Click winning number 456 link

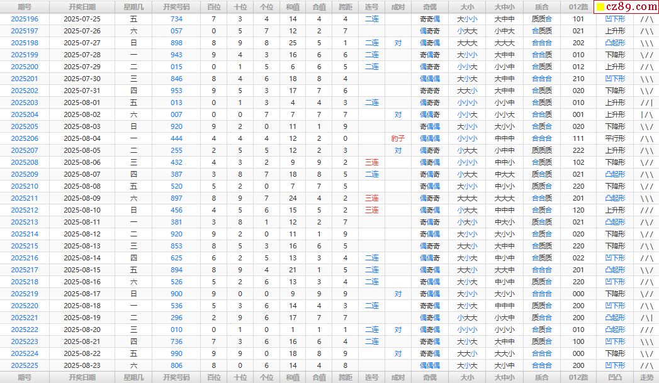176,211
